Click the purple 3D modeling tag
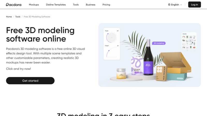The height and width of the screenshot is (116, 207). click(x=159, y=43)
